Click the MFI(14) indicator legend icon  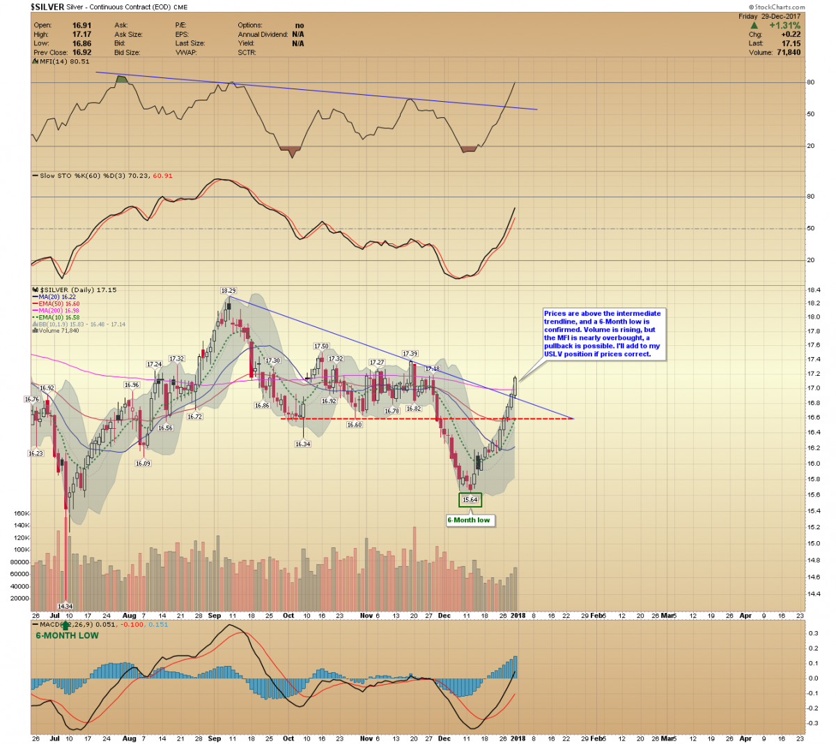(x=36, y=61)
